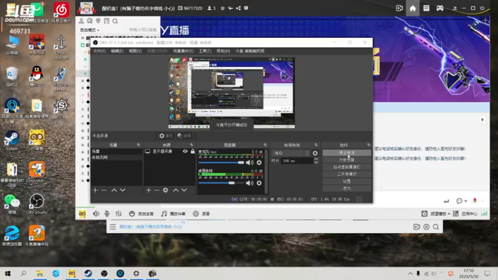Open the fade transition dropdown

pyautogui.click(x=291, y=153)
